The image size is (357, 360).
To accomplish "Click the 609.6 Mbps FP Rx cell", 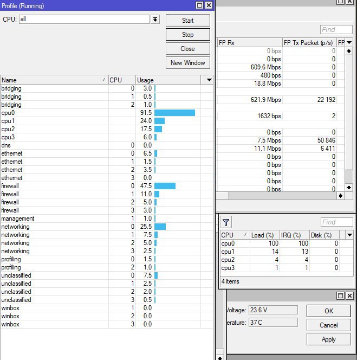I will coord(250,67).
